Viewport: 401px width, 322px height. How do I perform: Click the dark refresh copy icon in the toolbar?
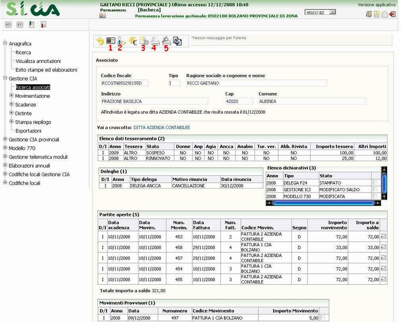[177, 41]
